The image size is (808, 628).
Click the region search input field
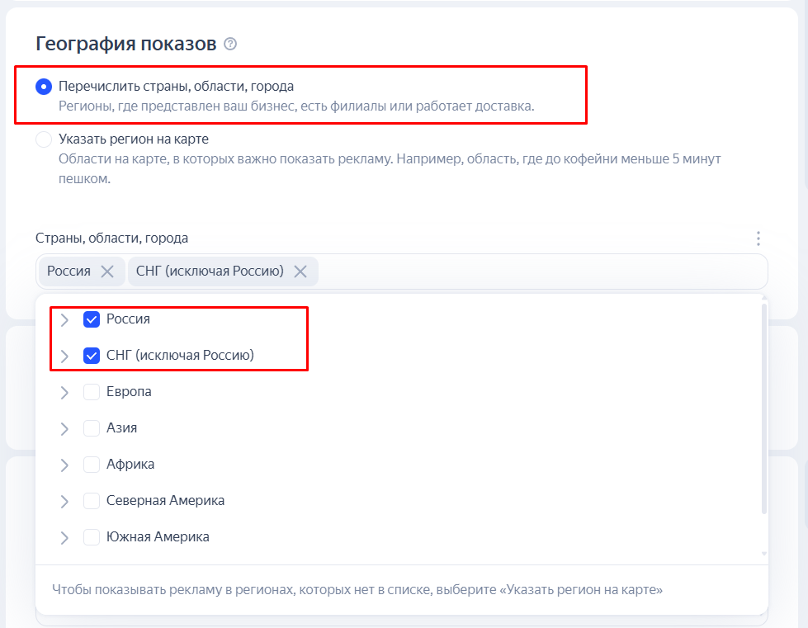(536, 272)
